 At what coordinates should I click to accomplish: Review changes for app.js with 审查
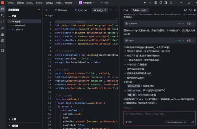click(x=189, y=41)
